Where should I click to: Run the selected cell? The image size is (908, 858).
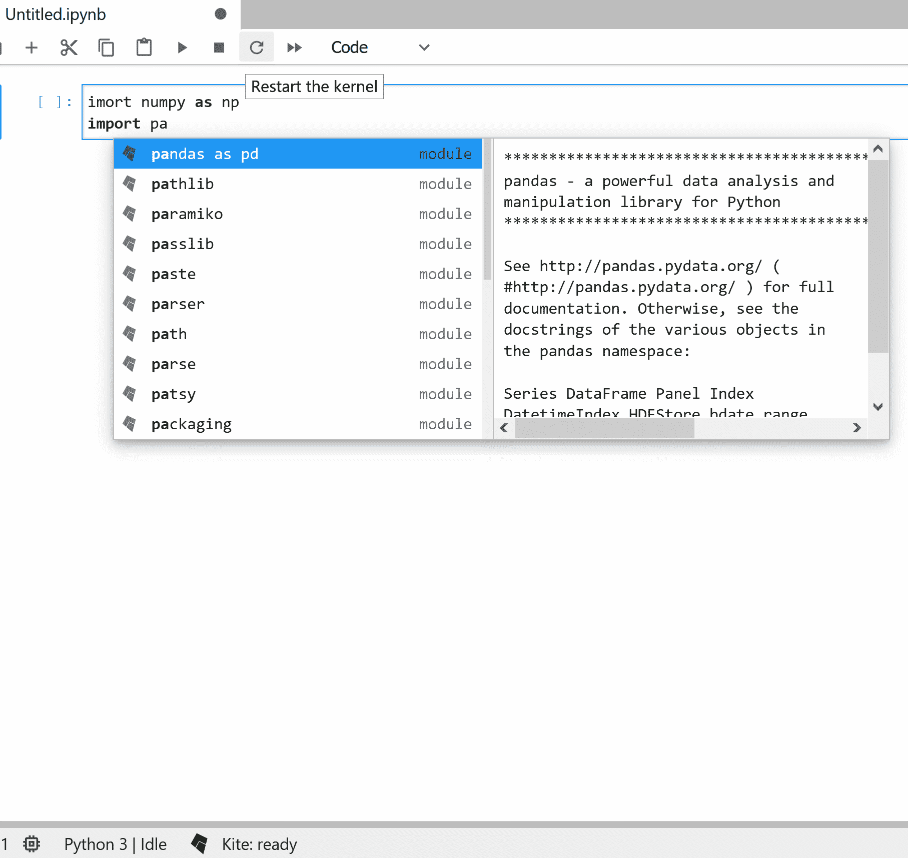182,48
